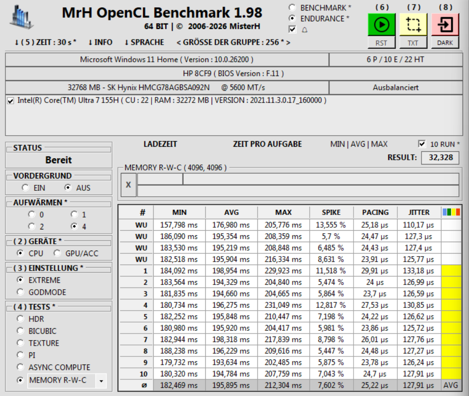Viewport: 469px width, 396px height.
Task: Click the yellow indicator for run 5
Action: tap(451, 317)
